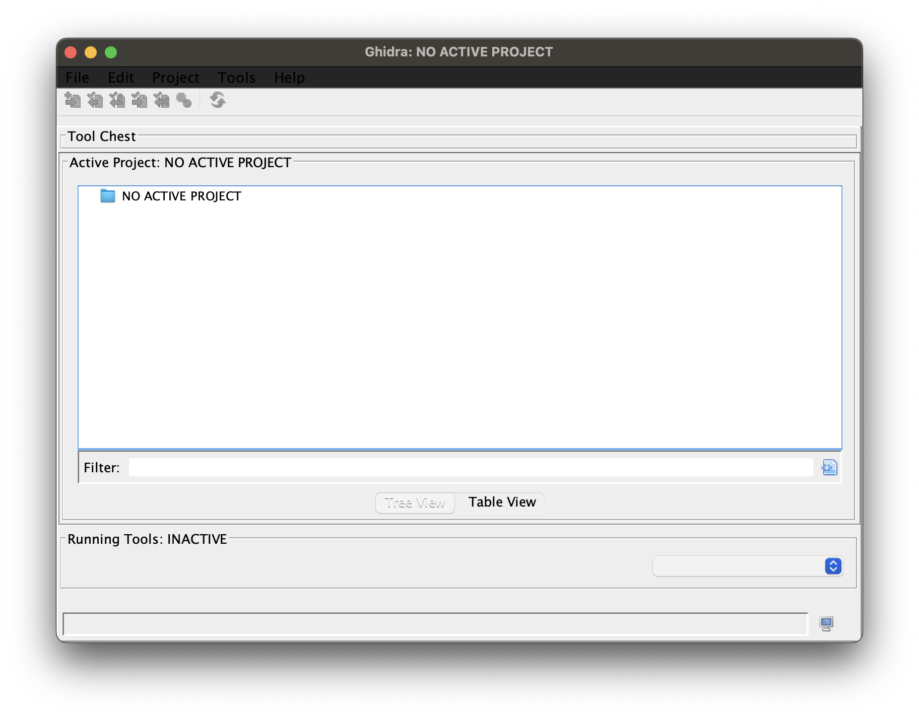Screen dimensions: 919x717
Task: Click the status message bar at the bottom
Action: pyautogui.click(x=433, y=624)
